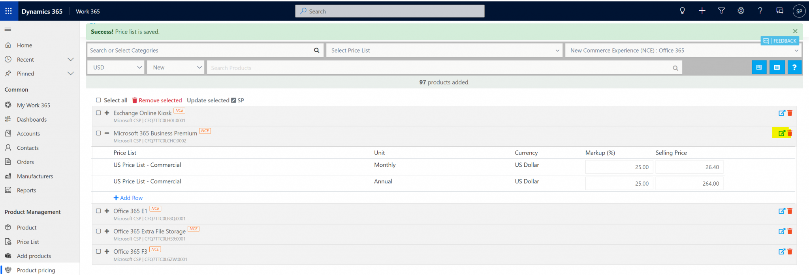Open Orders in sidebar

(x=25, y=162)
